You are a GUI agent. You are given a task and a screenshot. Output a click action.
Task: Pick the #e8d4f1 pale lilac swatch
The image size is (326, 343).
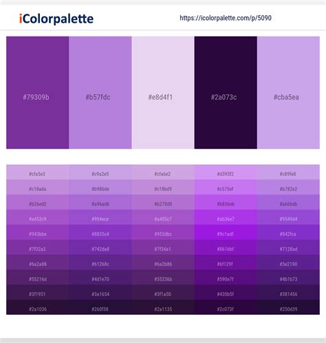click(x=163, y=93)
